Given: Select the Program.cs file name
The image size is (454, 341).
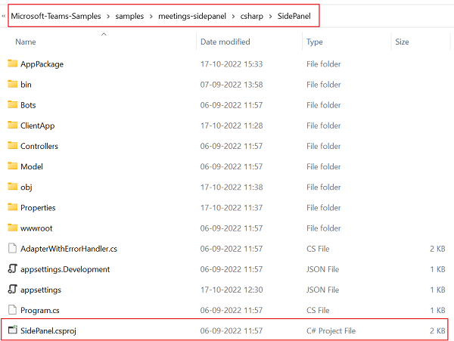Looking at the screenshot, I should pos(40,310).
